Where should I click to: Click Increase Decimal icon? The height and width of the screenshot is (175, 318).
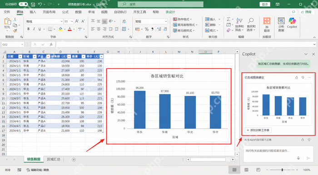pos(159,29)
